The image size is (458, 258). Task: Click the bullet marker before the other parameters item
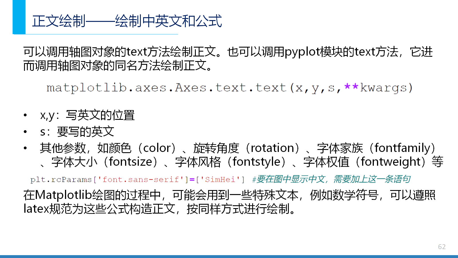click(25, 148)
